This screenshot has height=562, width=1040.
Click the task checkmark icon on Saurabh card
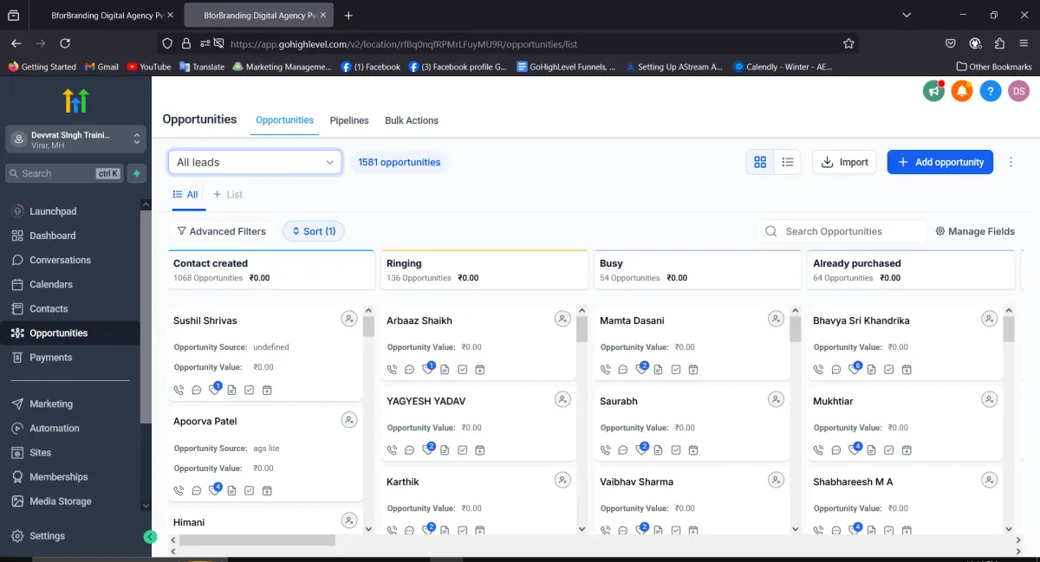pos(675,450)
